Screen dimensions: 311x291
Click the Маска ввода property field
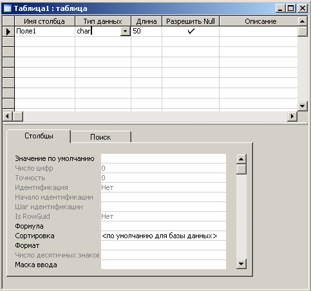click(x=164, y=265)
